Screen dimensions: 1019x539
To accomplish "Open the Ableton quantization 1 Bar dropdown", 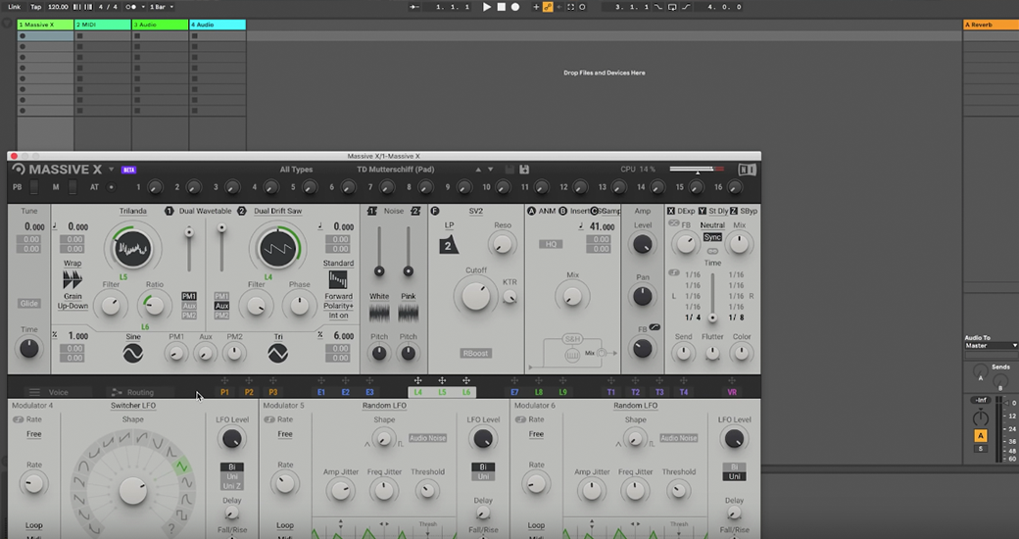I will coord(161,7).
